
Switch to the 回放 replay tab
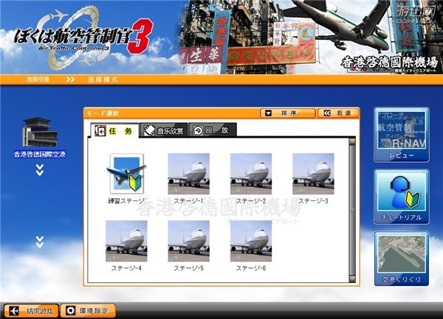click(x=213, y=130)
